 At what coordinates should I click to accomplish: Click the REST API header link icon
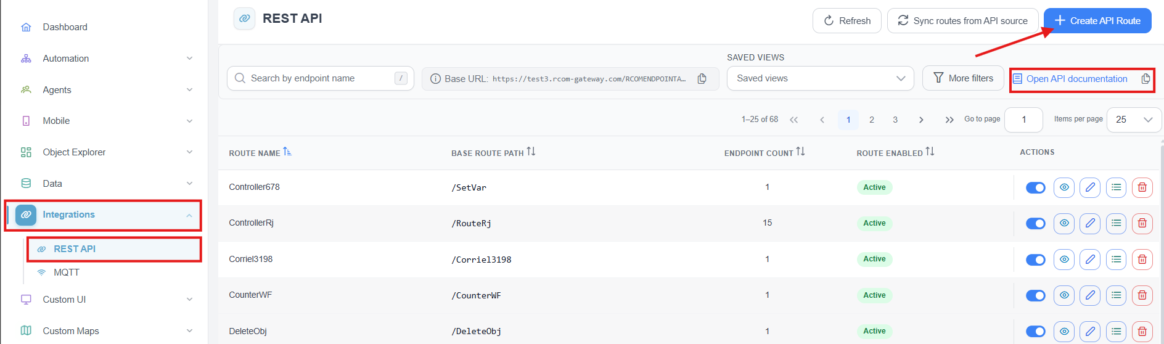click(245, 18)
